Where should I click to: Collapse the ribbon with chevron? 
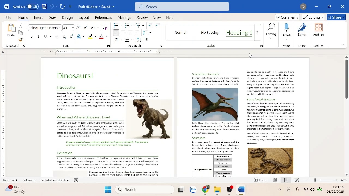point(343,45)
